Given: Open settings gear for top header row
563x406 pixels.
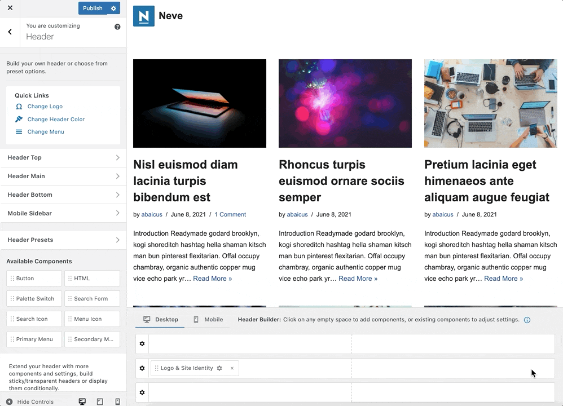Looking at the screenshot, I should (x=142, y=344).
